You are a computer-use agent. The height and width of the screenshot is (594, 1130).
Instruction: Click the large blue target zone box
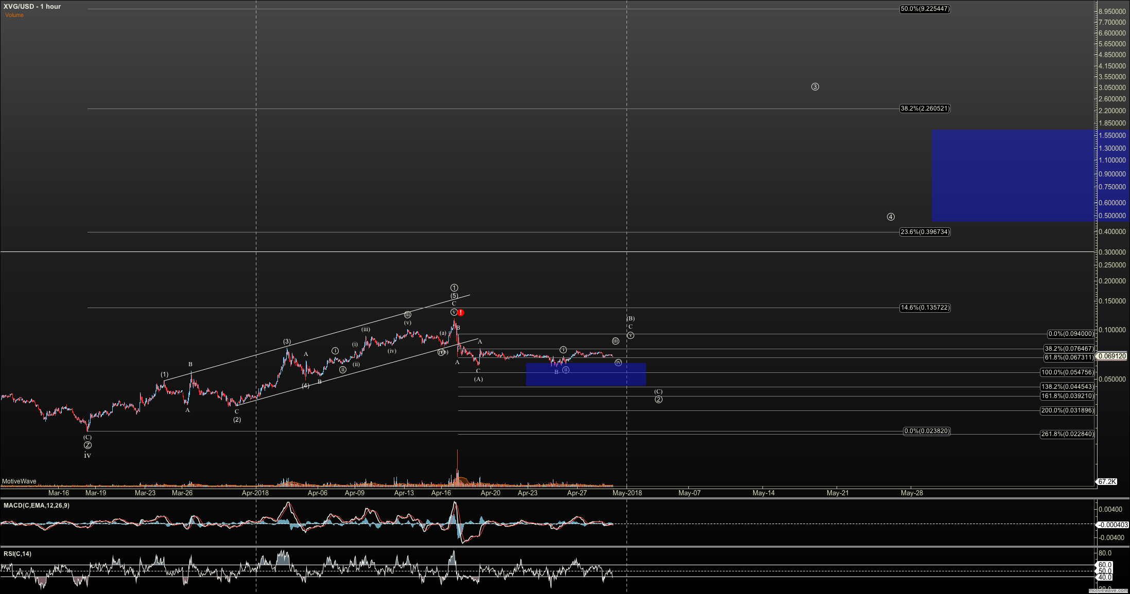pos(1012,175)
